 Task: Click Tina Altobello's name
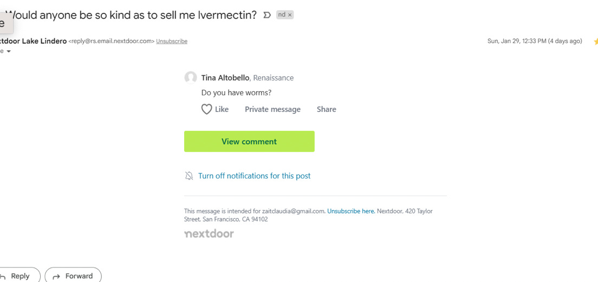[225, 78]
